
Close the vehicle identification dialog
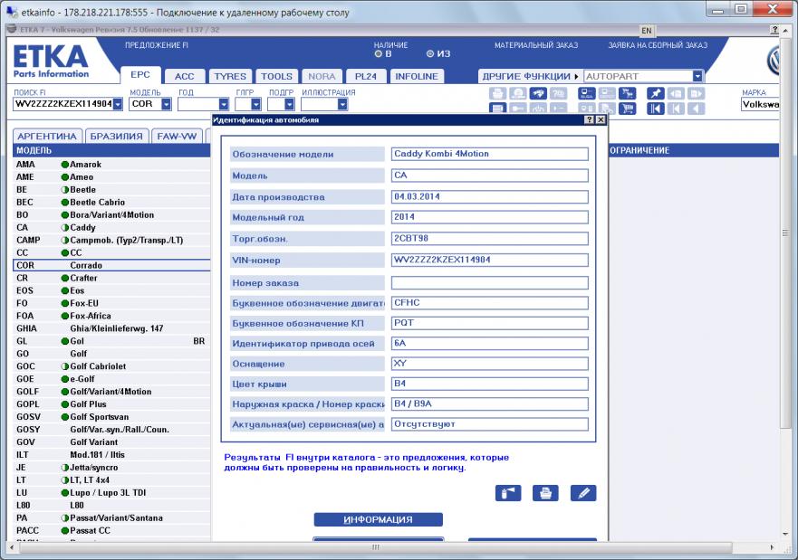(601, 120)
